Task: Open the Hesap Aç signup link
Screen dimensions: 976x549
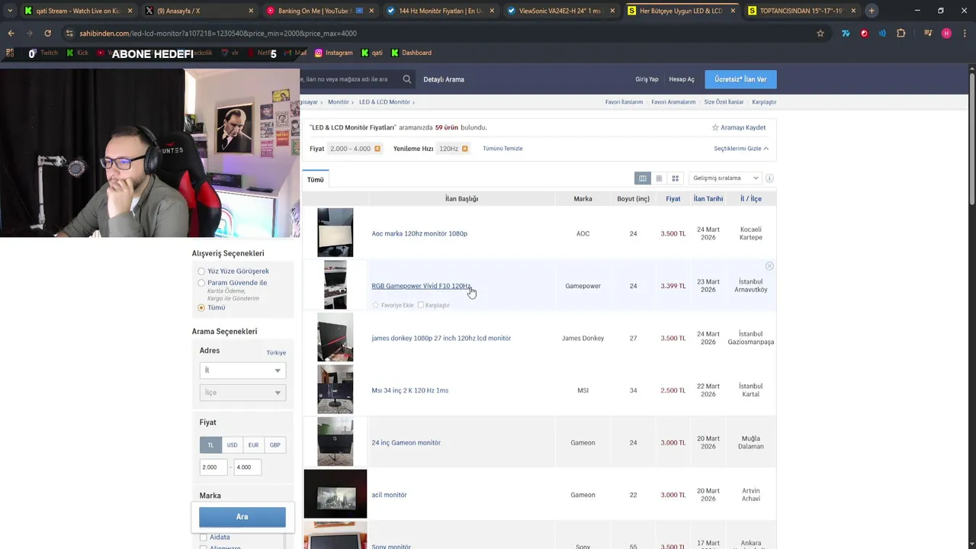Action: pos(682,79)
